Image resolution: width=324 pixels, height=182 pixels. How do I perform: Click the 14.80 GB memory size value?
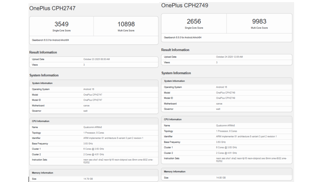(x=221, y=177)
